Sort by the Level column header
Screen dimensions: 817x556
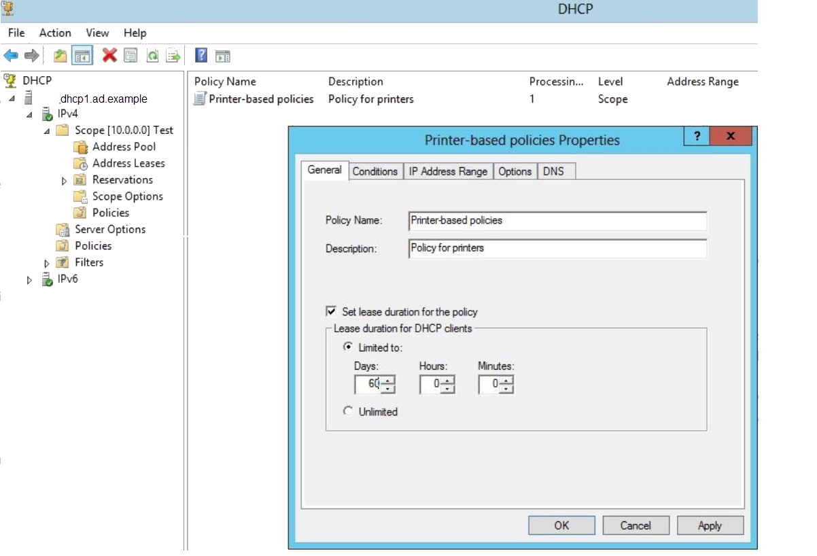(610, 82)
